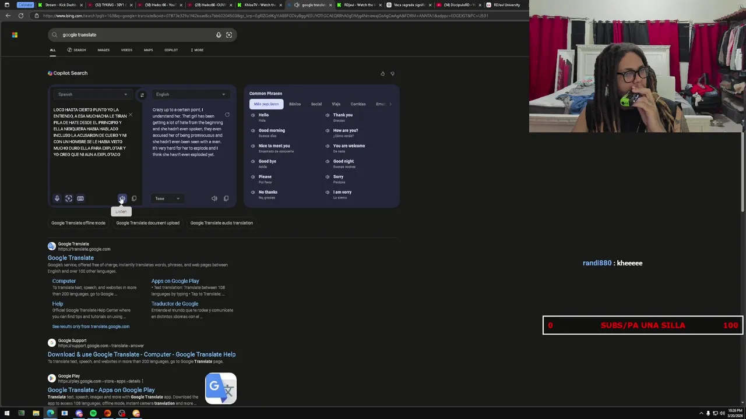Play audio for I am sorry phrase
The height and width of the screenshot is (419, 746).
(x=328, y=192)
